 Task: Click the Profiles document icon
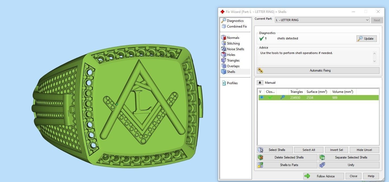[224, 83]
